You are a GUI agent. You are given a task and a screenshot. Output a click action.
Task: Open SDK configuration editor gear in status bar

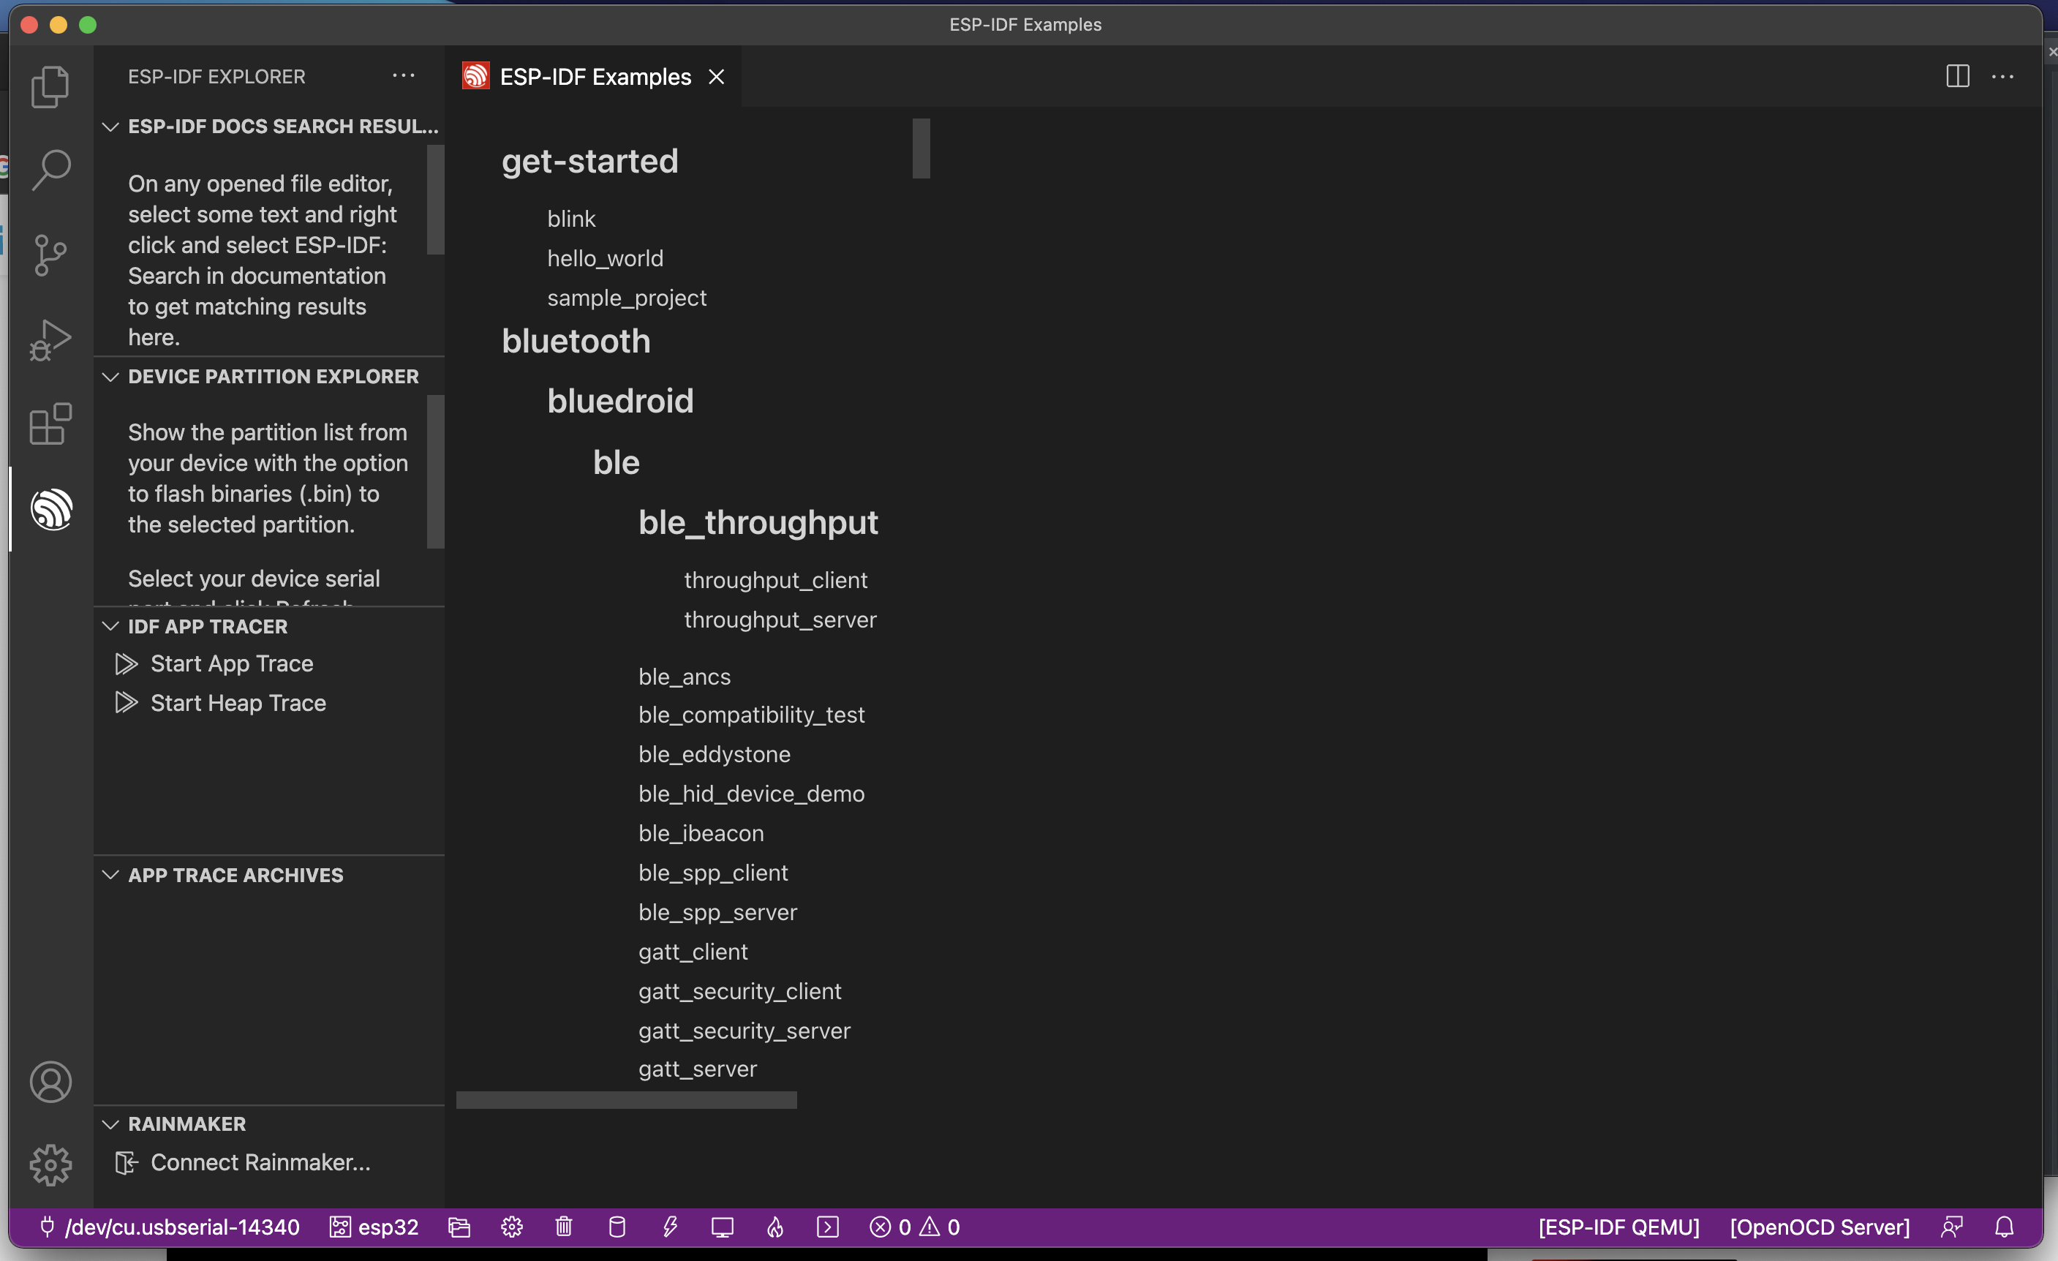tap(512, 1227)
